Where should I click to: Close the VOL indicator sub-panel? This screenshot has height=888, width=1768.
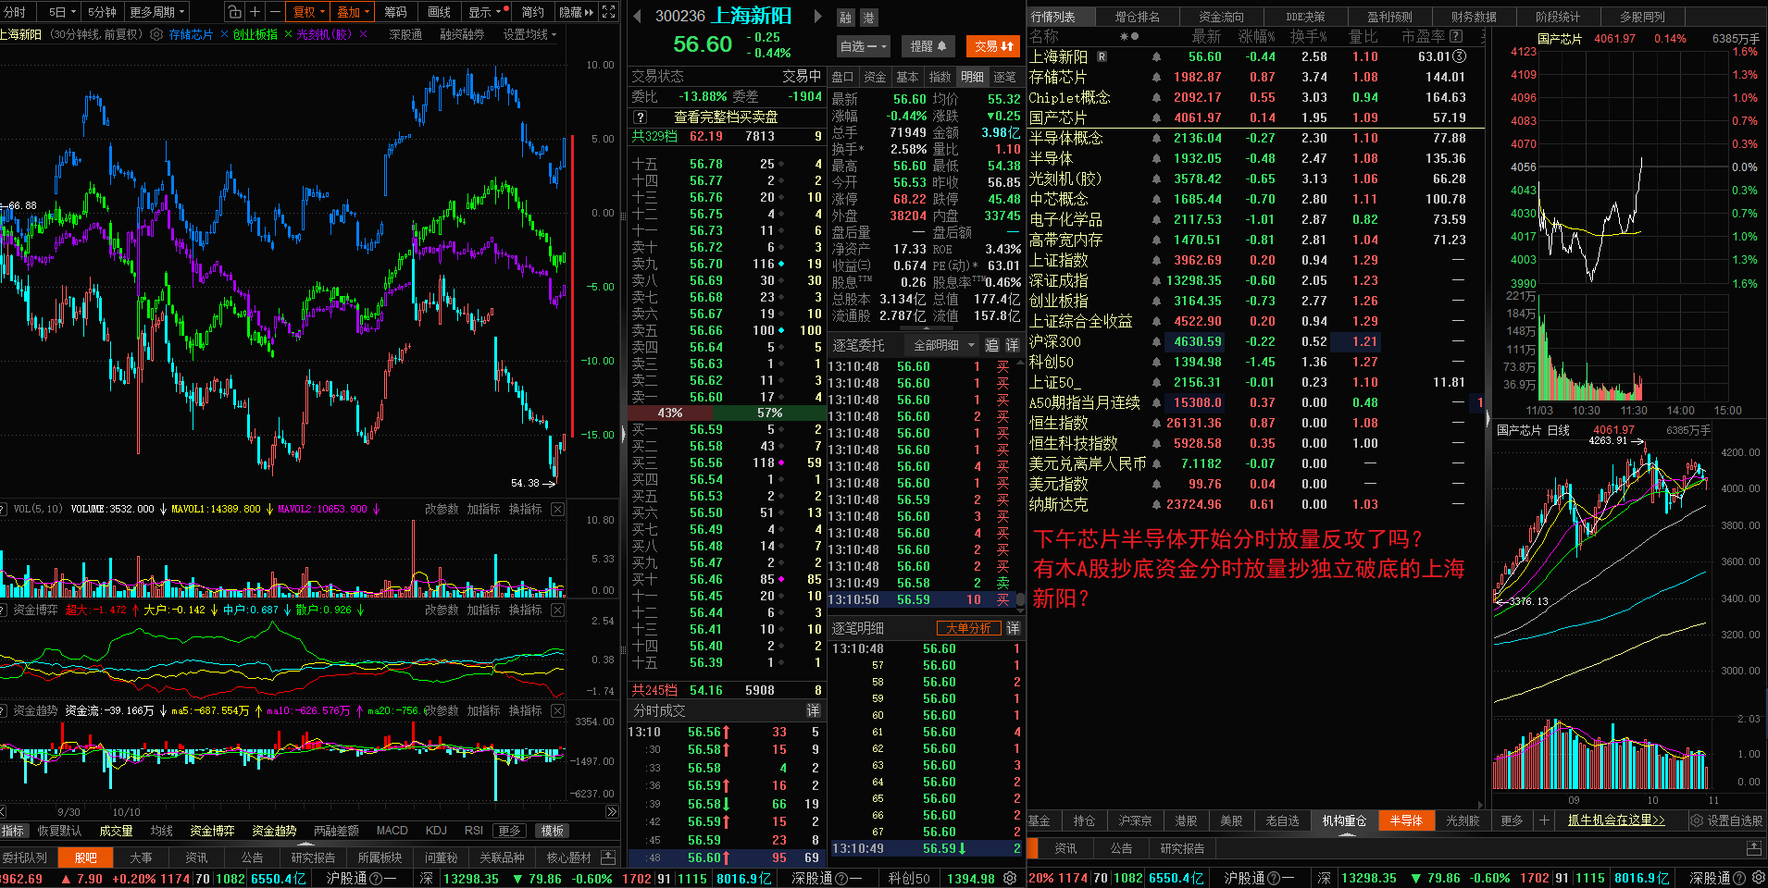pos(557,509)
